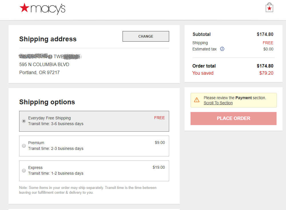The width and height of the screenshot is (286, 210).
Task: Click the Macy's wordmark text
Action: [48, 9]
